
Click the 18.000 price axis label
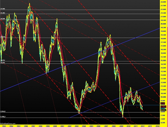163,39
